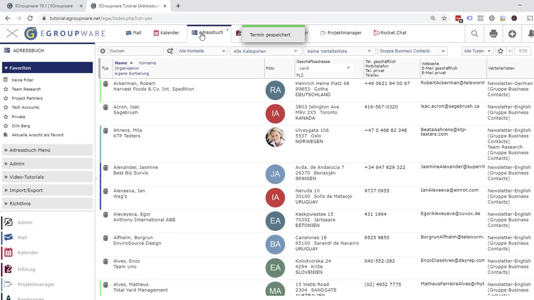Open the Gruppe Business Contacts dropdown

(412, 51)
